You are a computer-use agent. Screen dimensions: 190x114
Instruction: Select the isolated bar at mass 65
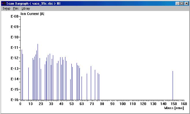tap(87, 87)
